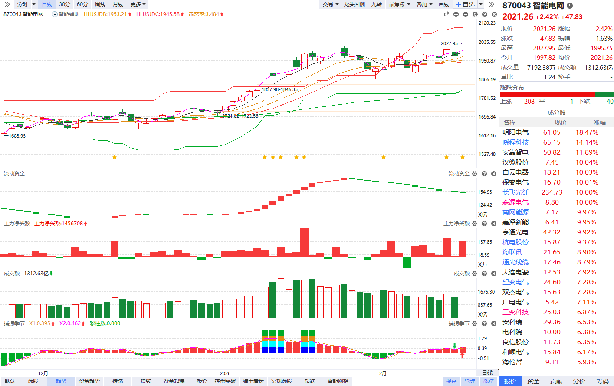Switch to 30分 period
The width and height of the screenshot is (614, 386).
(65, 4)
